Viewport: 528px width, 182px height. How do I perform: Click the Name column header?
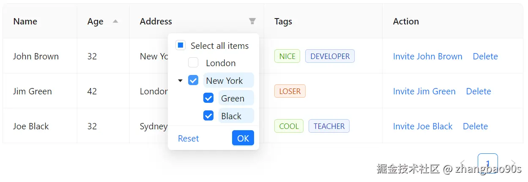(25, 21)
